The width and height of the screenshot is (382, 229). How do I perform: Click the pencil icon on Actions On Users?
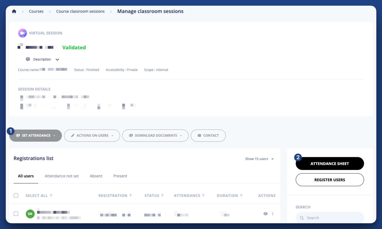[72, 135]
